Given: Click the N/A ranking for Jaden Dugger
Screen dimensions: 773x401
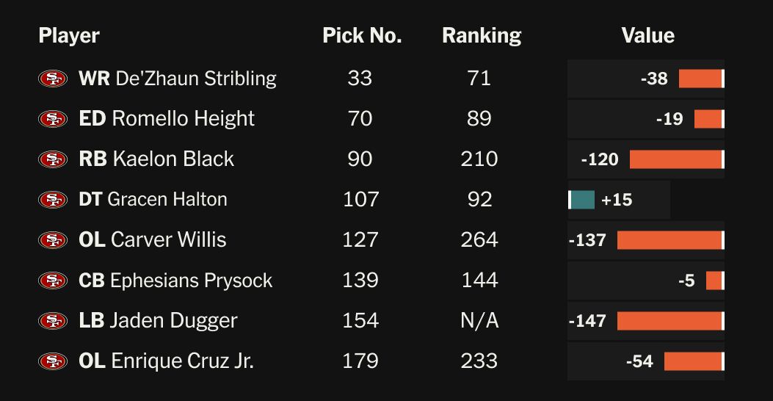Looking at the screenshot, I should [x=479, y=321].
